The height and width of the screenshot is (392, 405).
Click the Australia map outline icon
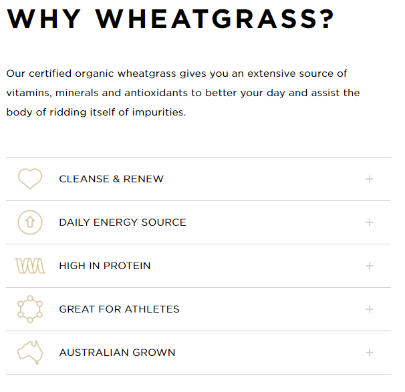[29, 352]
